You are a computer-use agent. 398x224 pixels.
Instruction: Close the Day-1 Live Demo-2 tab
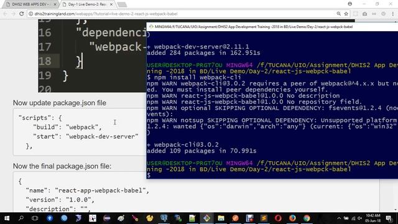click(x=111, y=4)
